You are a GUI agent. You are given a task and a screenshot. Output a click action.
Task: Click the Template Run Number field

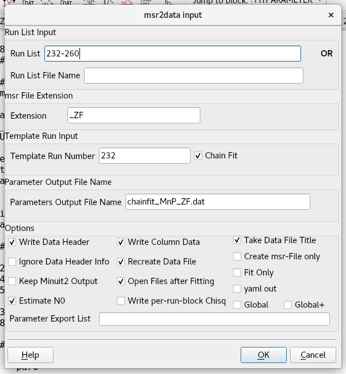(x=144, y=156)
